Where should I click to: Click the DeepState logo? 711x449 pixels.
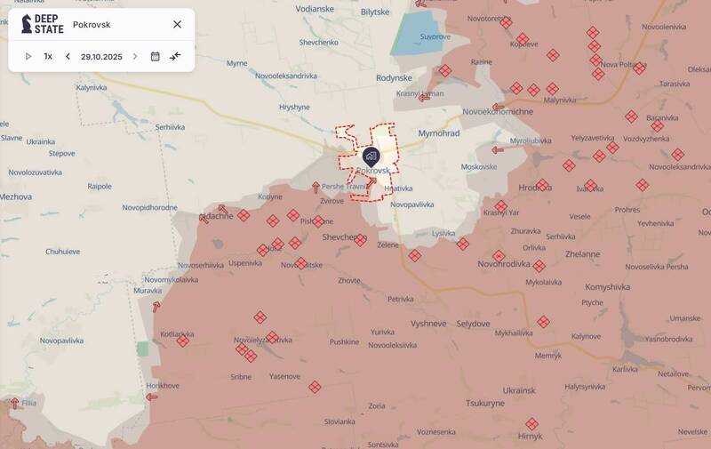click(43, 24)
